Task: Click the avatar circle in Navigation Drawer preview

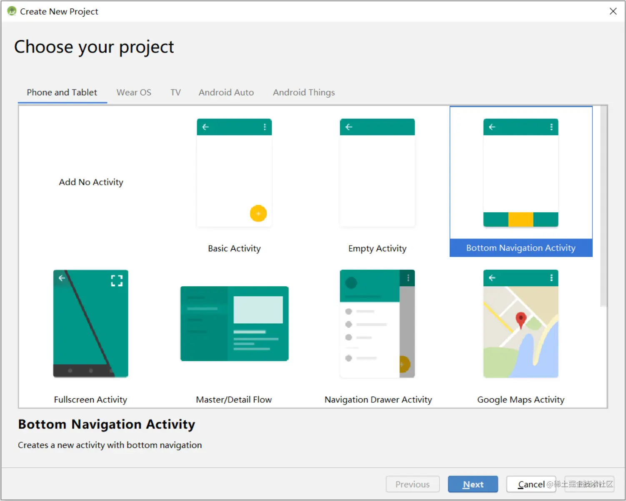Action: click(x=351, y=283)
